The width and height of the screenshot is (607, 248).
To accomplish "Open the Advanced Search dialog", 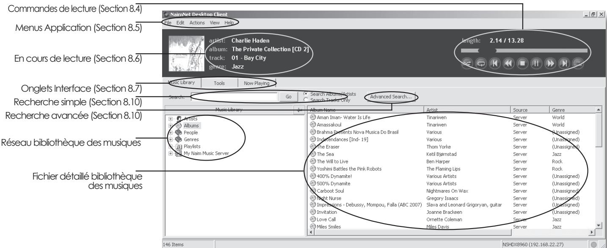I will point(391,97).
